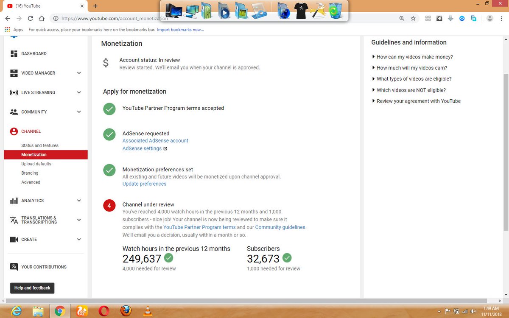This screenshot has height=318, width=509.
Task: Reload the YouTube page
Action: 30,19
